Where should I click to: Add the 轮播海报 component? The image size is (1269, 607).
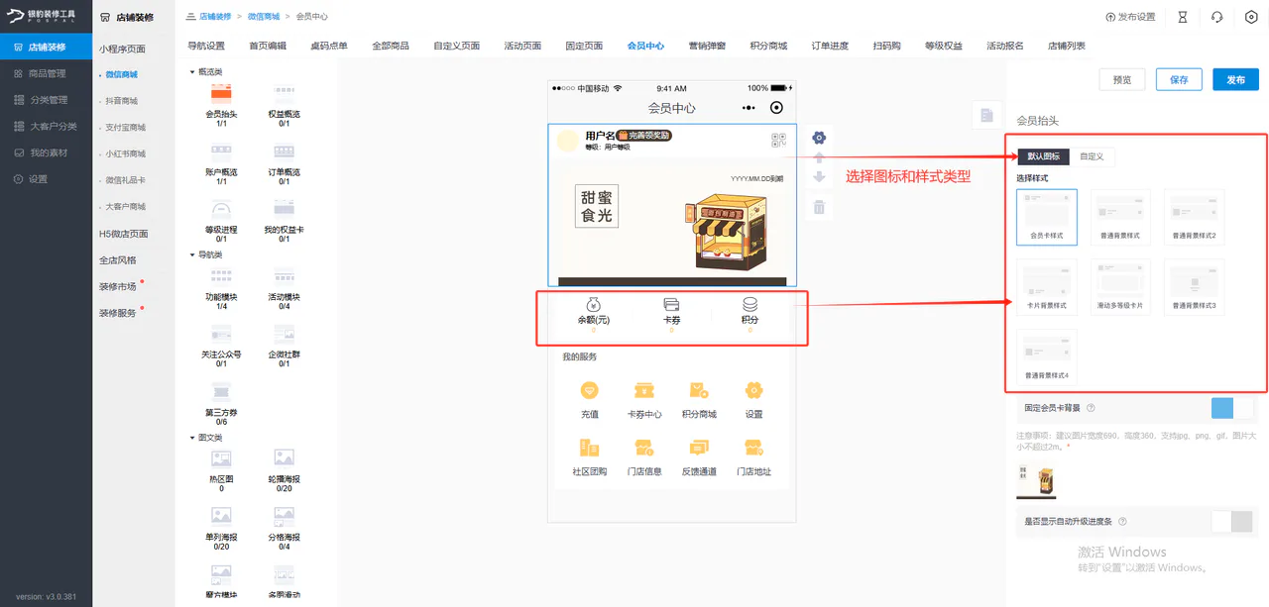tap(284, 469)
